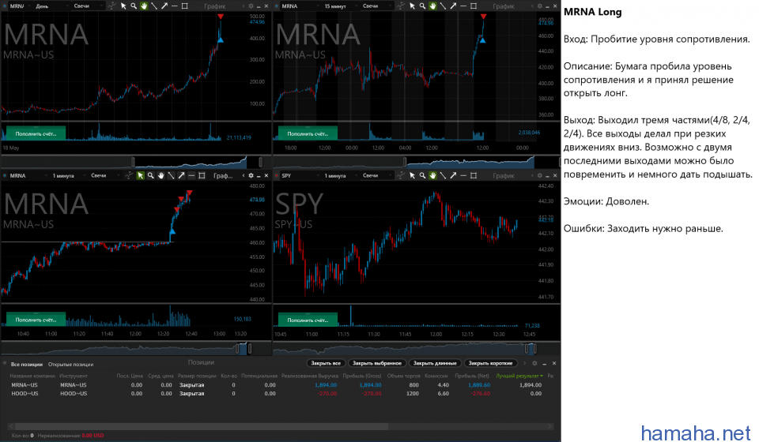759x442 pixels.
Task: Toggle the red link dot in SPY chart
Action: 277,175
